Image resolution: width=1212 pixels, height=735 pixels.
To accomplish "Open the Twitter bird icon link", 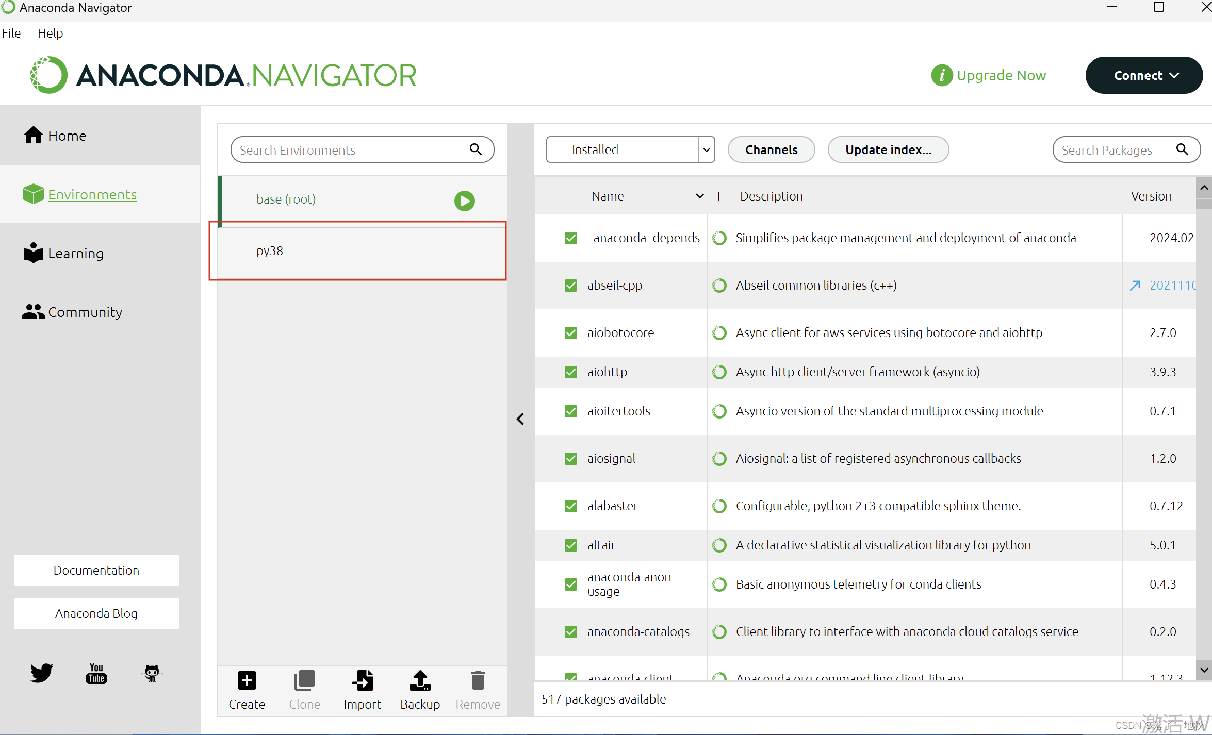I will tap(41, 673).
